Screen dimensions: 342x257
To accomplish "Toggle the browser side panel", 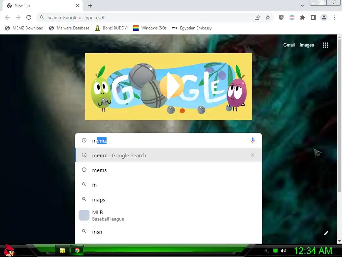I will pyautogui.click(x=313, y=17).
